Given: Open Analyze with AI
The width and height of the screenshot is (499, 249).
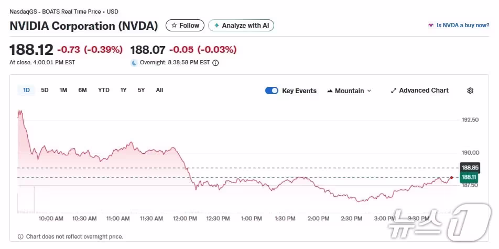Looking at the screenshot, I should click(x=242, y=25).
